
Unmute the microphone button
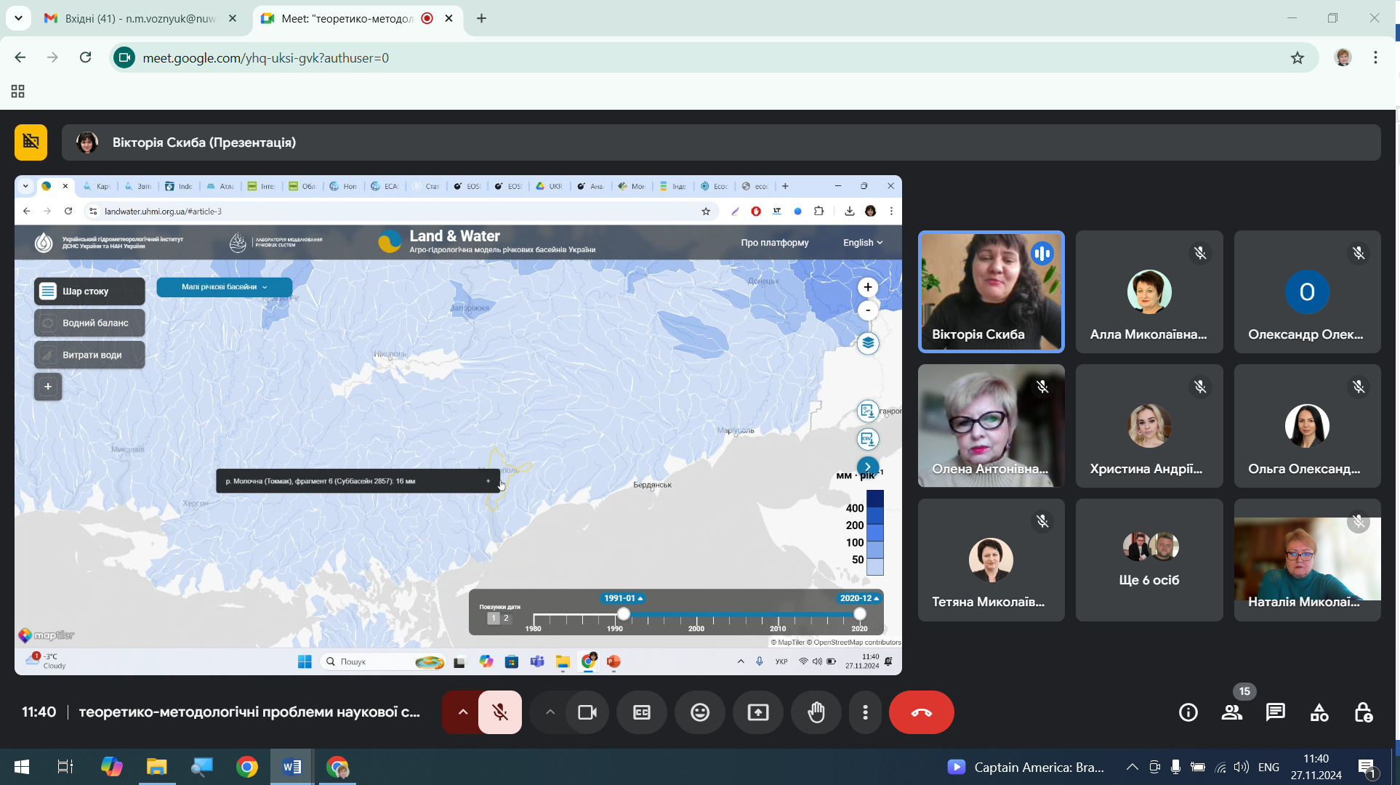point(500,712)
